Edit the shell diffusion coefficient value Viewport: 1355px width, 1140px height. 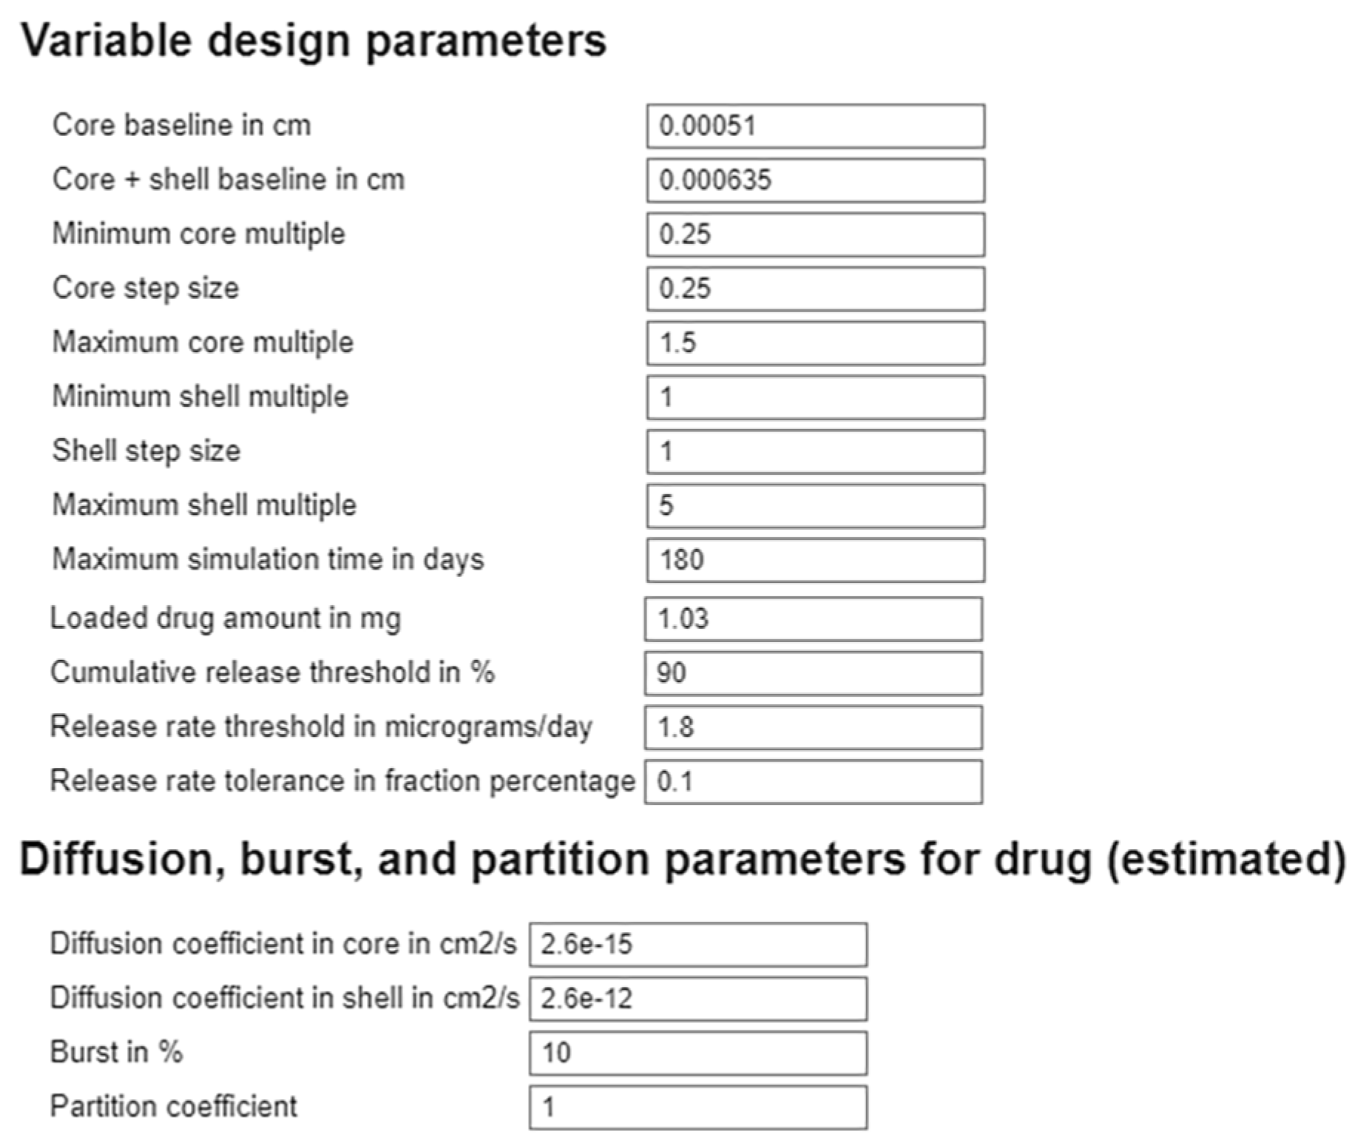click(697, 999)
